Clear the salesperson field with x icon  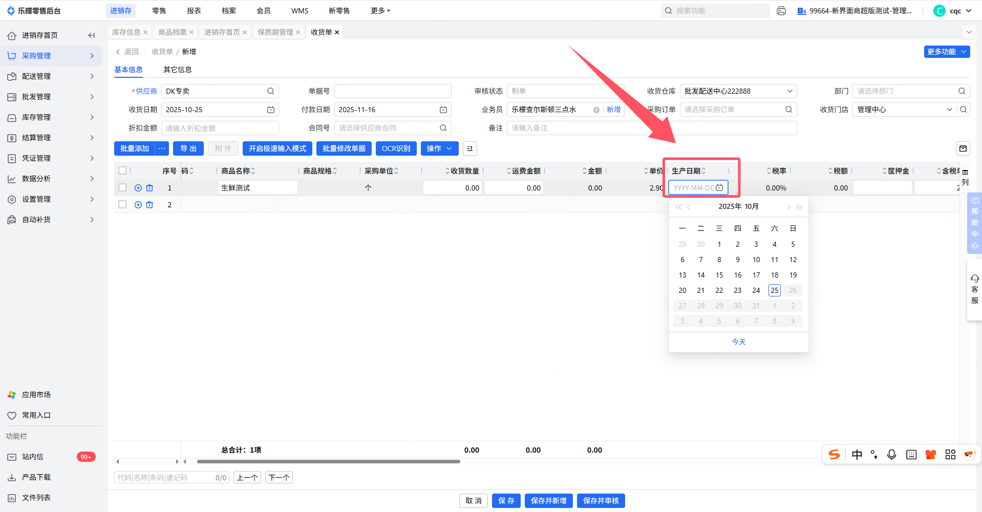(596, 110)
